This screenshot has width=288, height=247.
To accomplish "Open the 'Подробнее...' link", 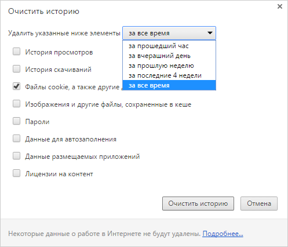I will 223,234.
